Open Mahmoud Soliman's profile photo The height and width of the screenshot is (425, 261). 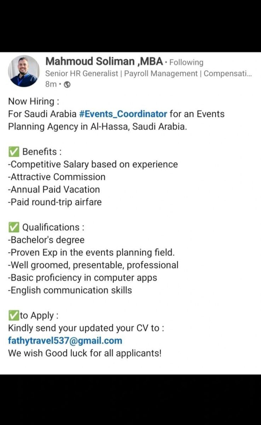[24, 71]
